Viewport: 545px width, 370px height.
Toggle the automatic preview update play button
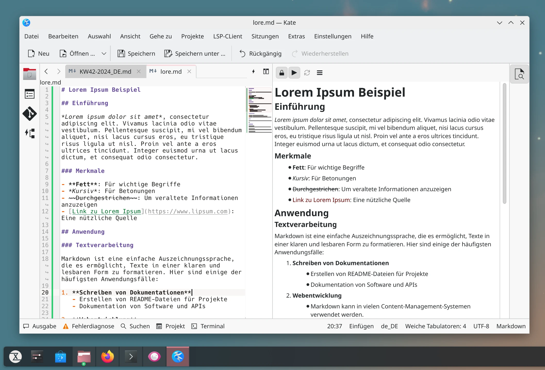pos(294,73)
